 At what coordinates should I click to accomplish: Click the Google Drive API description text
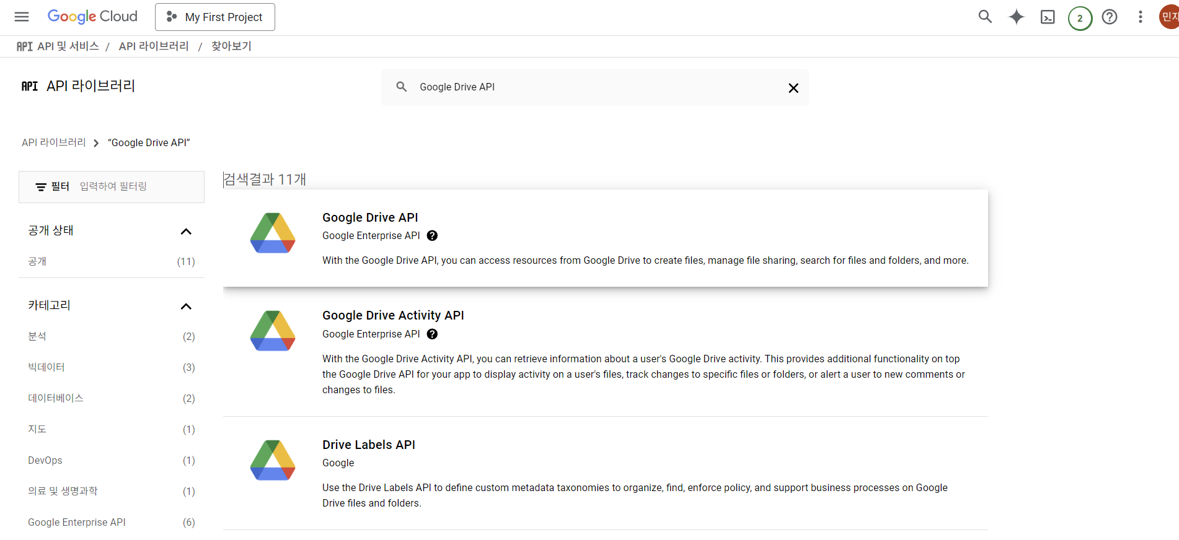point(645,260)
